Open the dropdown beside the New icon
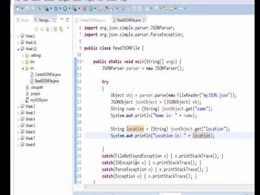 (22, 9)
